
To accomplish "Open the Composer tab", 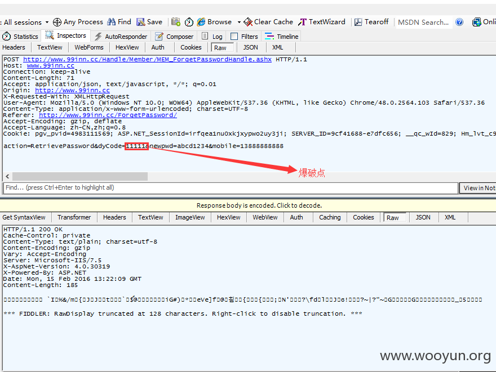I will [174, 37].
